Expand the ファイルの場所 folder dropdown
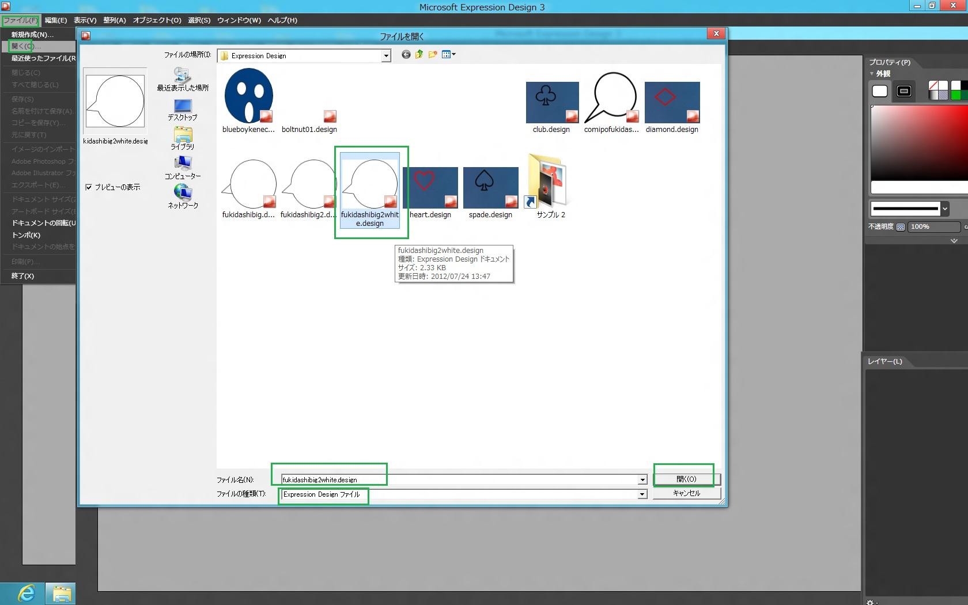The width and height of the screenshot is (968, 605). tap(385, 56)
